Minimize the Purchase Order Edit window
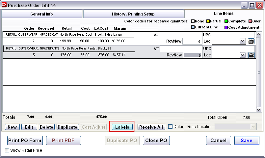Viewport: 265px width, 158px height. pyautogui.click(x=244, y=5)
